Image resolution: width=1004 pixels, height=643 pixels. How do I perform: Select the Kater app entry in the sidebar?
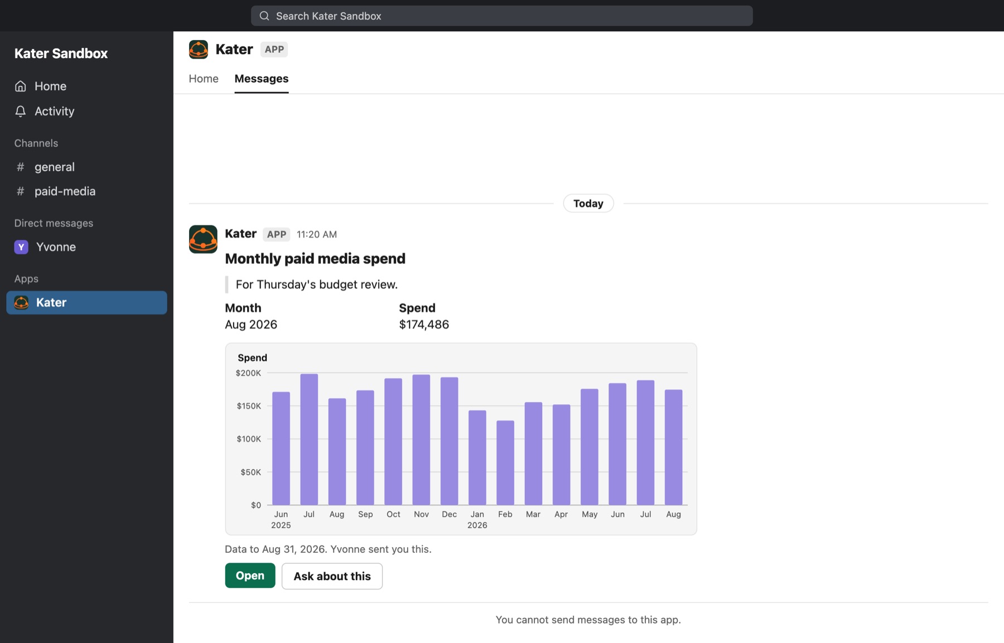[86, 302]
